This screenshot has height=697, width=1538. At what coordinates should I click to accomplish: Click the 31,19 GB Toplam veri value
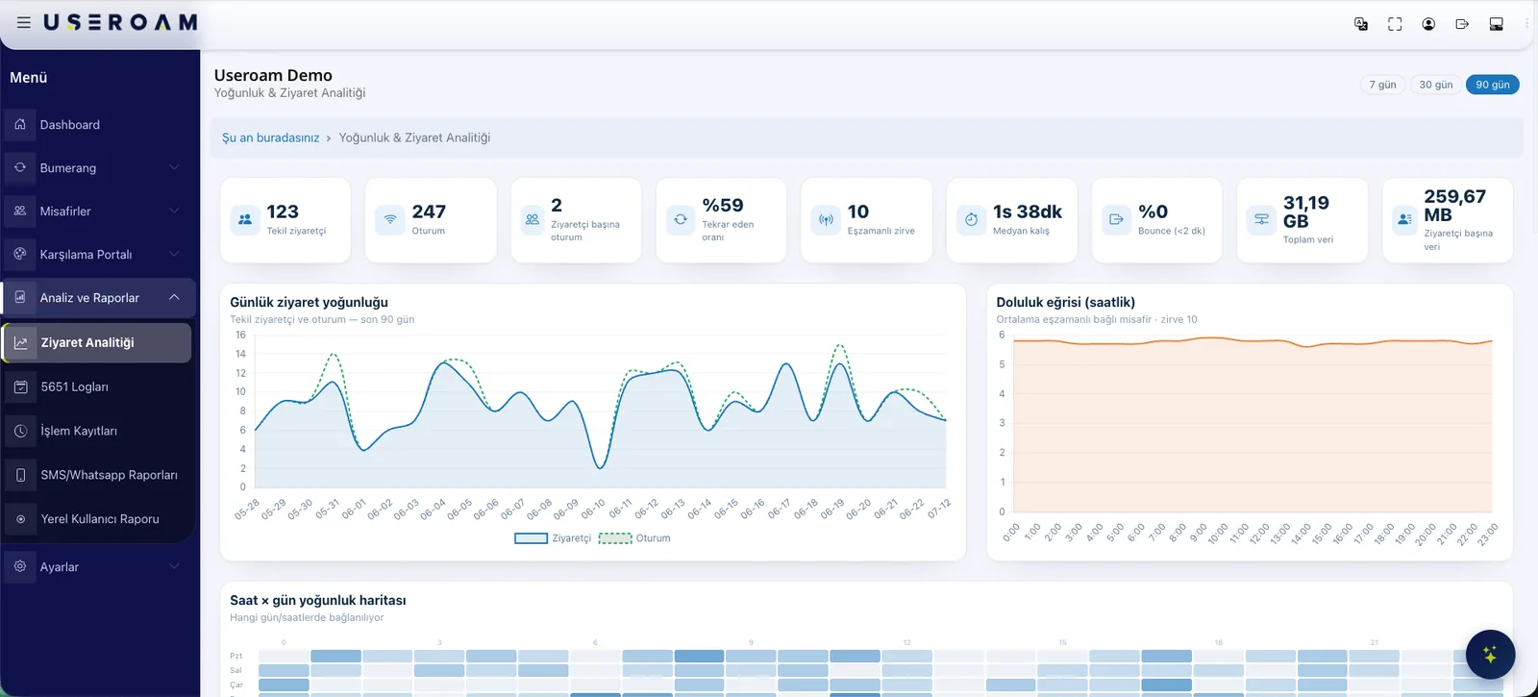(x=1306, y=212)
